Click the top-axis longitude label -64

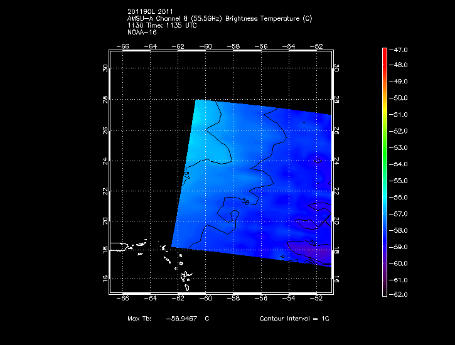[x=151, y=46]
